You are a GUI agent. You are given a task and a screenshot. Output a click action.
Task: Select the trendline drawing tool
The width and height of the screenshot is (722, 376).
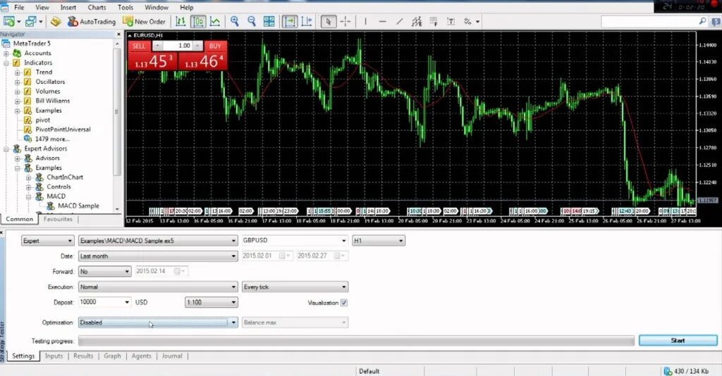399,21
